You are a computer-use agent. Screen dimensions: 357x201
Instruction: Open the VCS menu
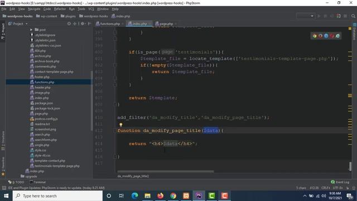91,9
